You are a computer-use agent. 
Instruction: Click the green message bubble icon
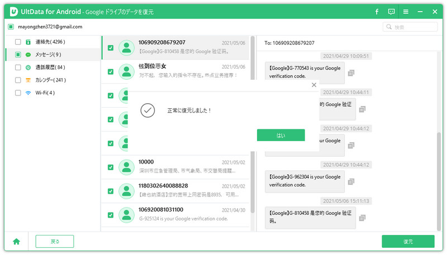point(28,55)
